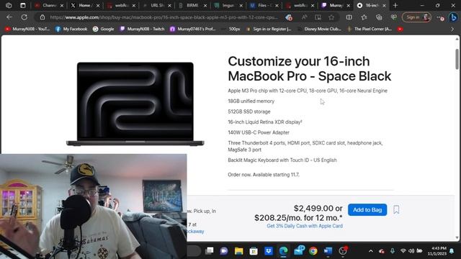Open the volume control in tray
Screen dimensions: 461x259
[x=411, y=251]
